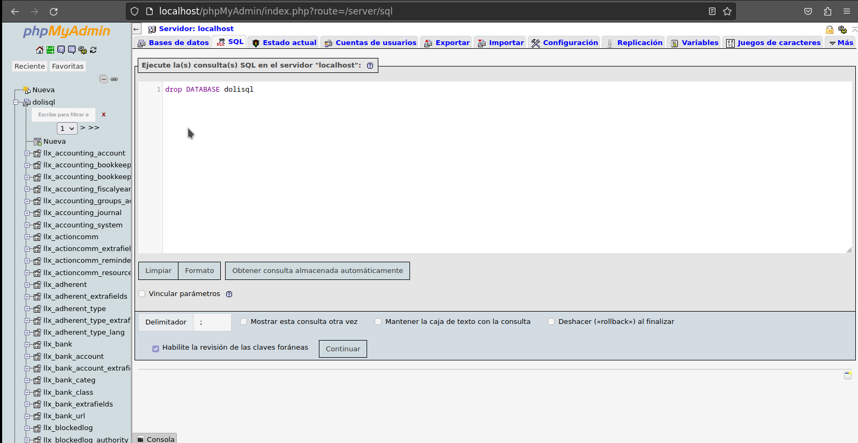Screen dimensions: 858x443
Task: Open the page number dropdown in sidebar
Action: pyautogui.click(x=67, y=128)
